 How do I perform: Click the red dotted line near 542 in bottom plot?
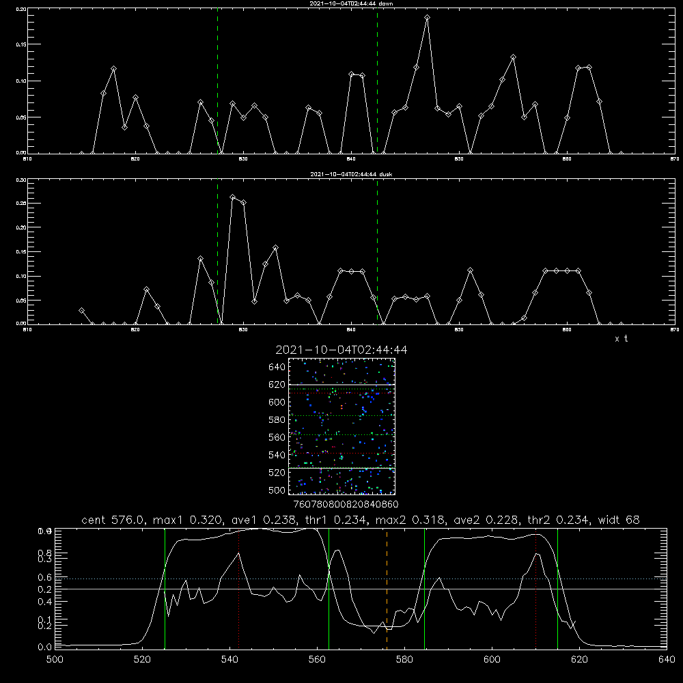pyautogui.click(x=238, y=589)
